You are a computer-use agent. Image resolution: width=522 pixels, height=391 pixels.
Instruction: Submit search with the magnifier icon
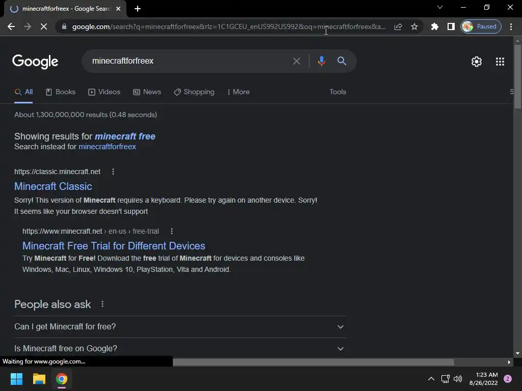[x=342, y=61]
